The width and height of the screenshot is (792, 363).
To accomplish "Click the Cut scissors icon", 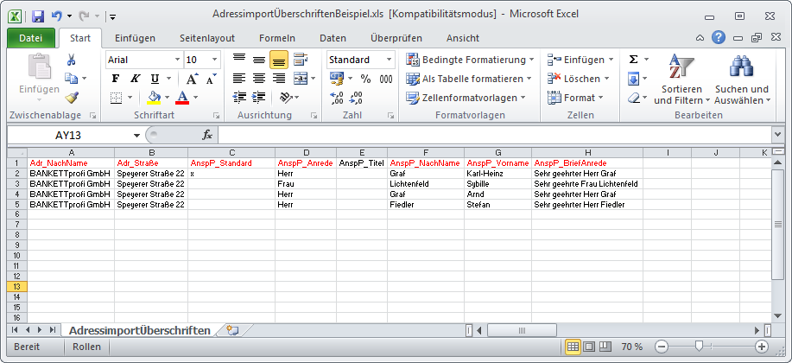I will (71, 60).
